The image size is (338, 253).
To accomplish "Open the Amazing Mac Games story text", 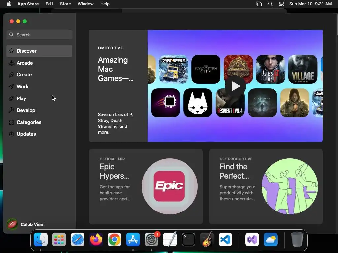I will point(118,86).
